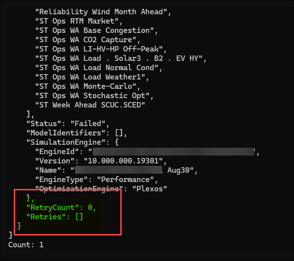Viewport: 294px width, 261px height.
Task: Click the "Performance" EngineType value
Action: 126,180
